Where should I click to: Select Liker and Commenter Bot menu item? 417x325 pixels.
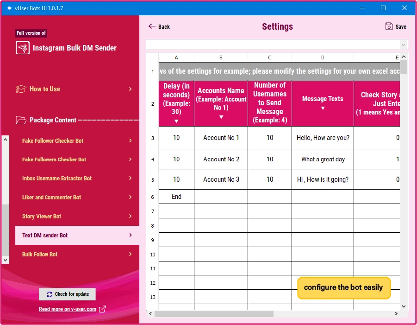click(x=77, y=197)
